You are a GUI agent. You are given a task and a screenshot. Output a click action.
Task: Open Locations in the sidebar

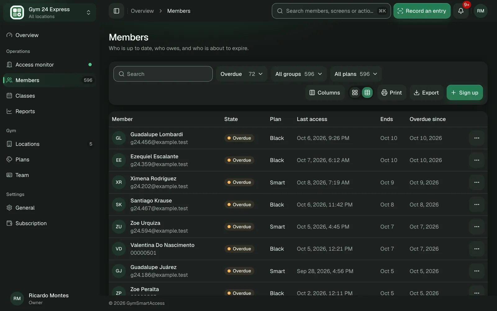[x=50, y=144]
